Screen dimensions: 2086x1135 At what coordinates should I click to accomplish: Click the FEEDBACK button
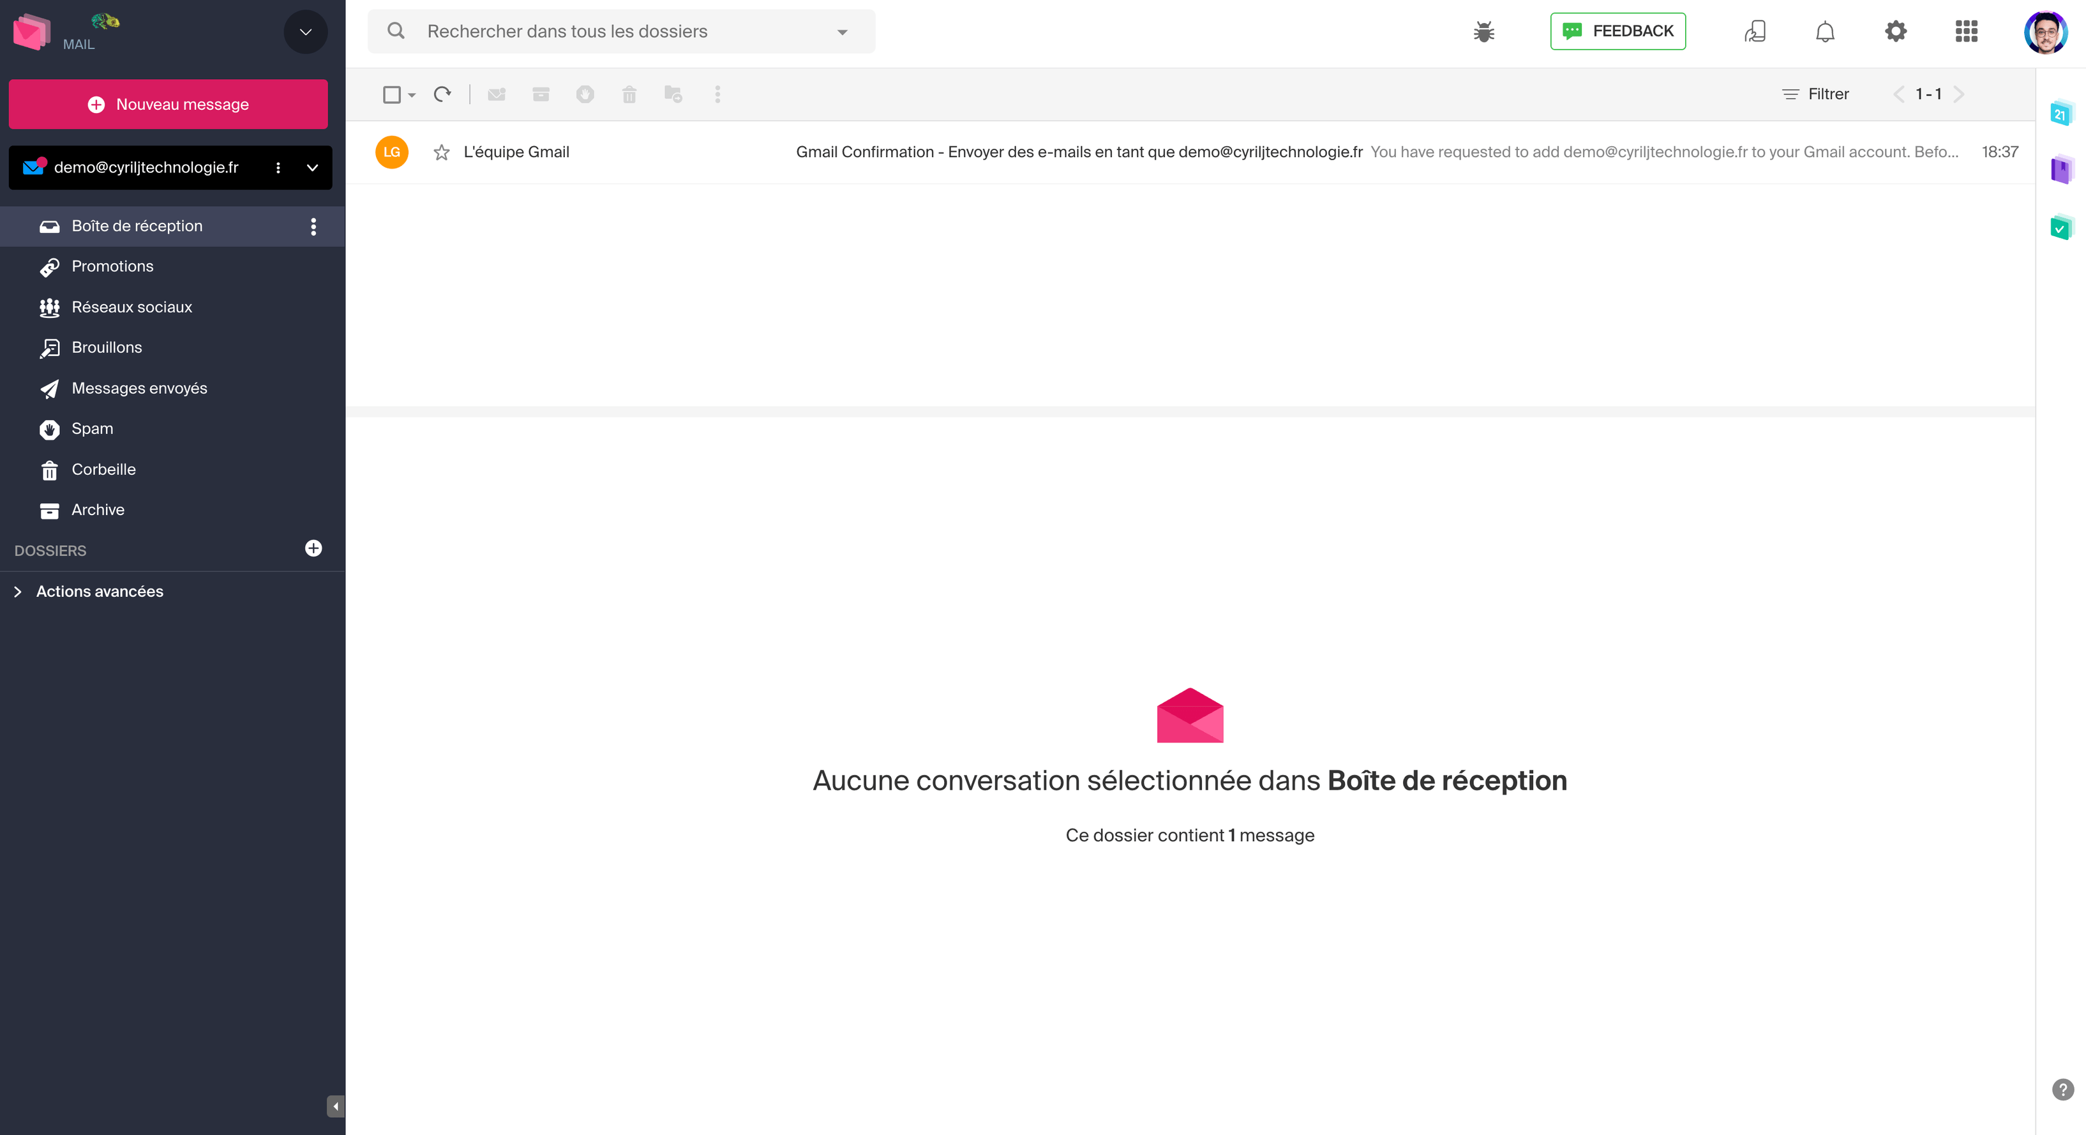coord(1617,31)
